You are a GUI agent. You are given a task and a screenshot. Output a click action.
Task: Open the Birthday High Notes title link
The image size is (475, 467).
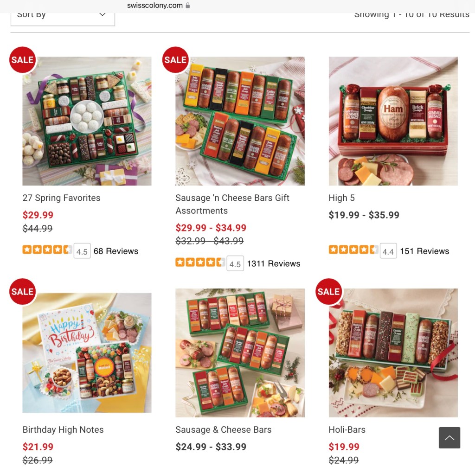(x=63, y=429)
